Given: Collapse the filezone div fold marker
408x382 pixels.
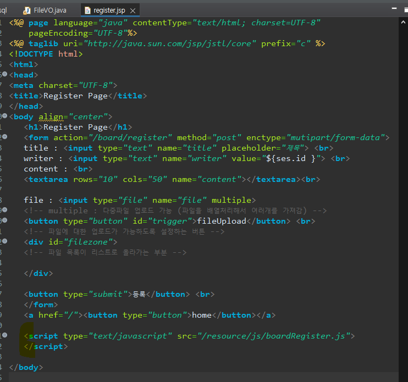Looking at the screenshot, I should pyautogui.click(x=5, y=241).
